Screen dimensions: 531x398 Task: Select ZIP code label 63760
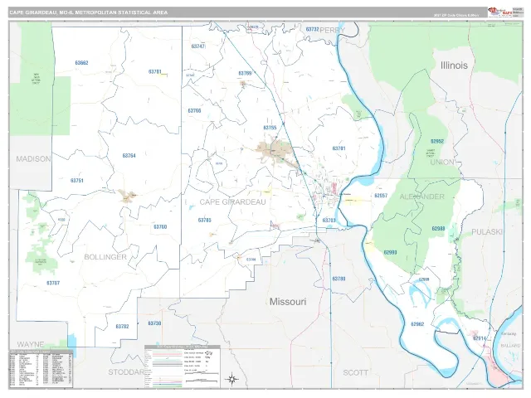tap(160, 226)
